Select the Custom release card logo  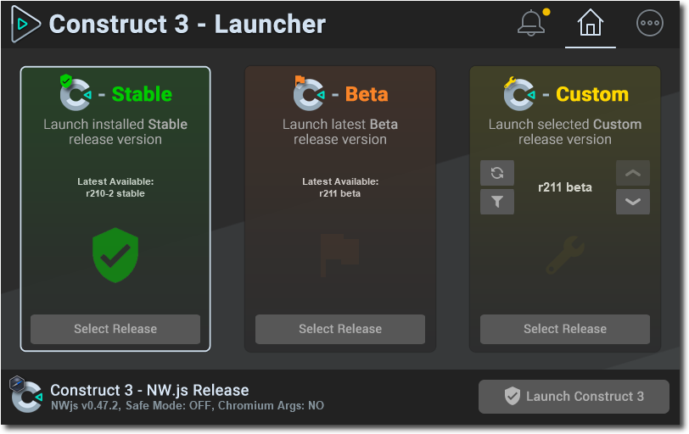(519, 93)
